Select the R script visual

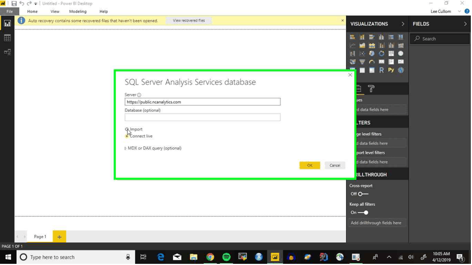coord(381,70)
